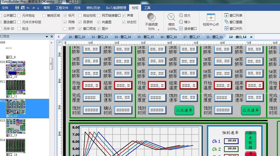Image resolution: width=280 pixels, height=156 pixels.
Task: Toggle the 网格 grid checkbox
Action: [x=65, y=22]
